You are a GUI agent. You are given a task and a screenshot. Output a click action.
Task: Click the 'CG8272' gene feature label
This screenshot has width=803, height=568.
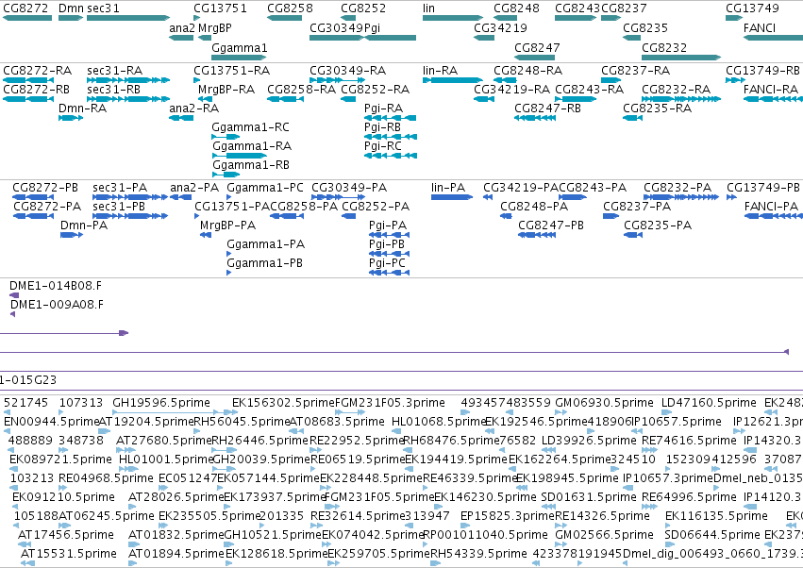point(25,8)
